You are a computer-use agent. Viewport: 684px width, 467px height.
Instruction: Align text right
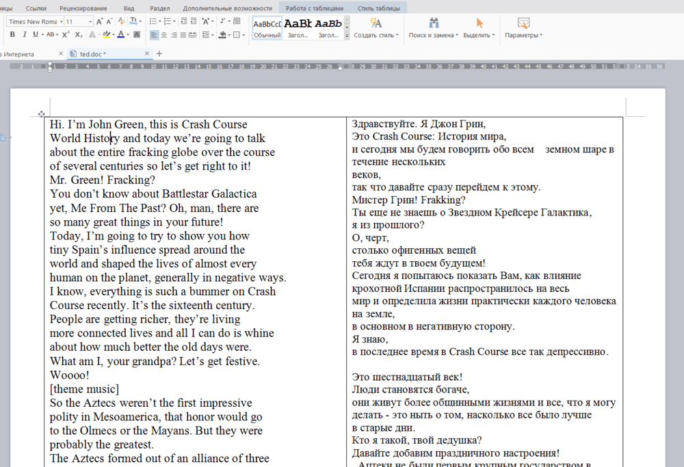[x=174, y=35]
